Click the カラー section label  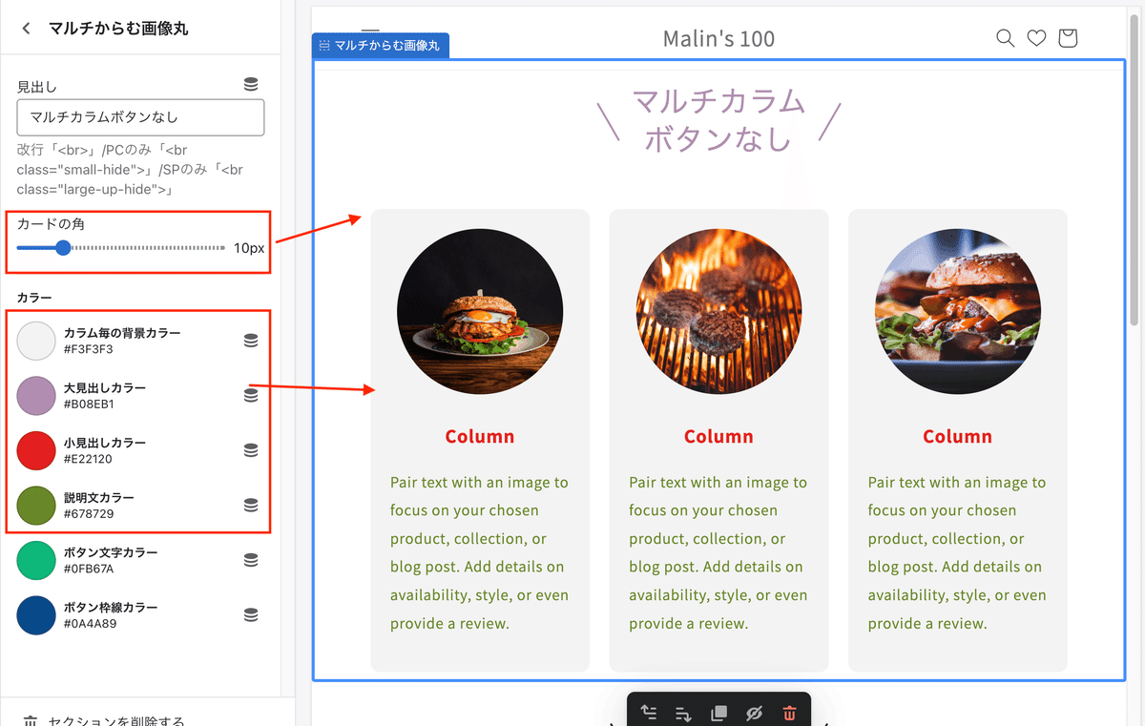(34, 299)
